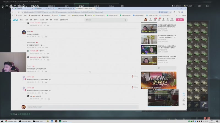
Task: Open the three-dot menu on Reborn's comment
Action: [x=136, y=71]
